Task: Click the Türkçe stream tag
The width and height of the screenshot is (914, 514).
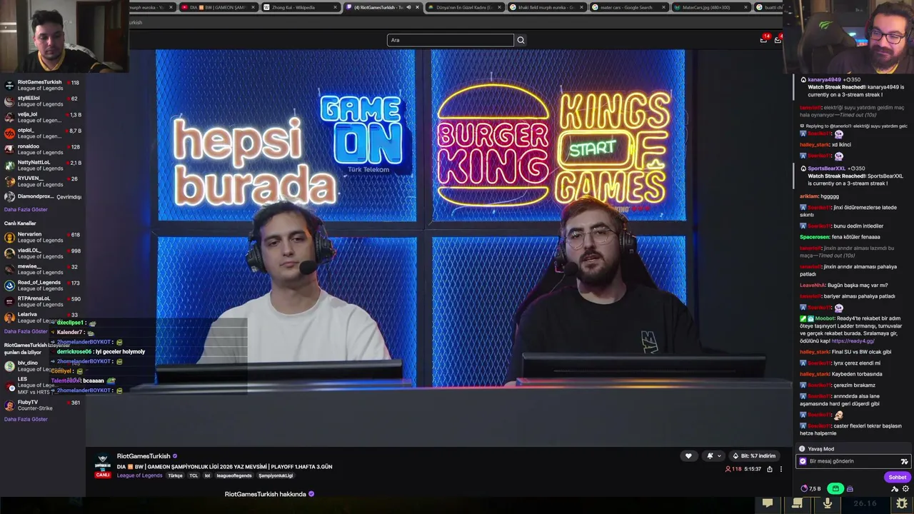Action: [175, 475]
